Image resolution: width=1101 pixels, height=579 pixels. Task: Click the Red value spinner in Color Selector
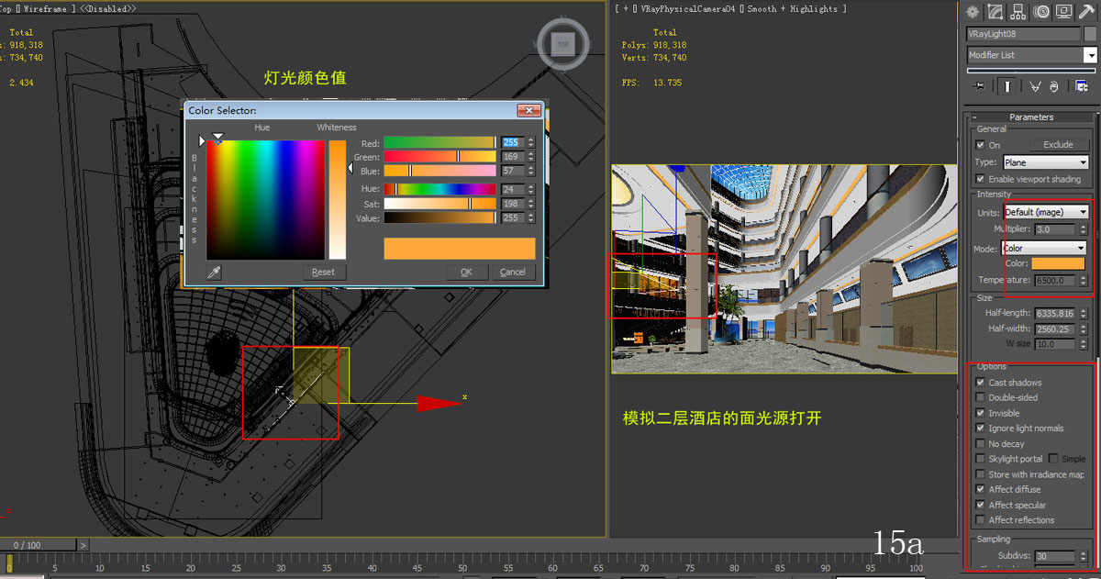(531, 143)
